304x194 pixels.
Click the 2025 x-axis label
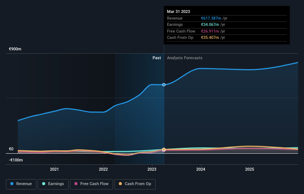pos(249,169)
